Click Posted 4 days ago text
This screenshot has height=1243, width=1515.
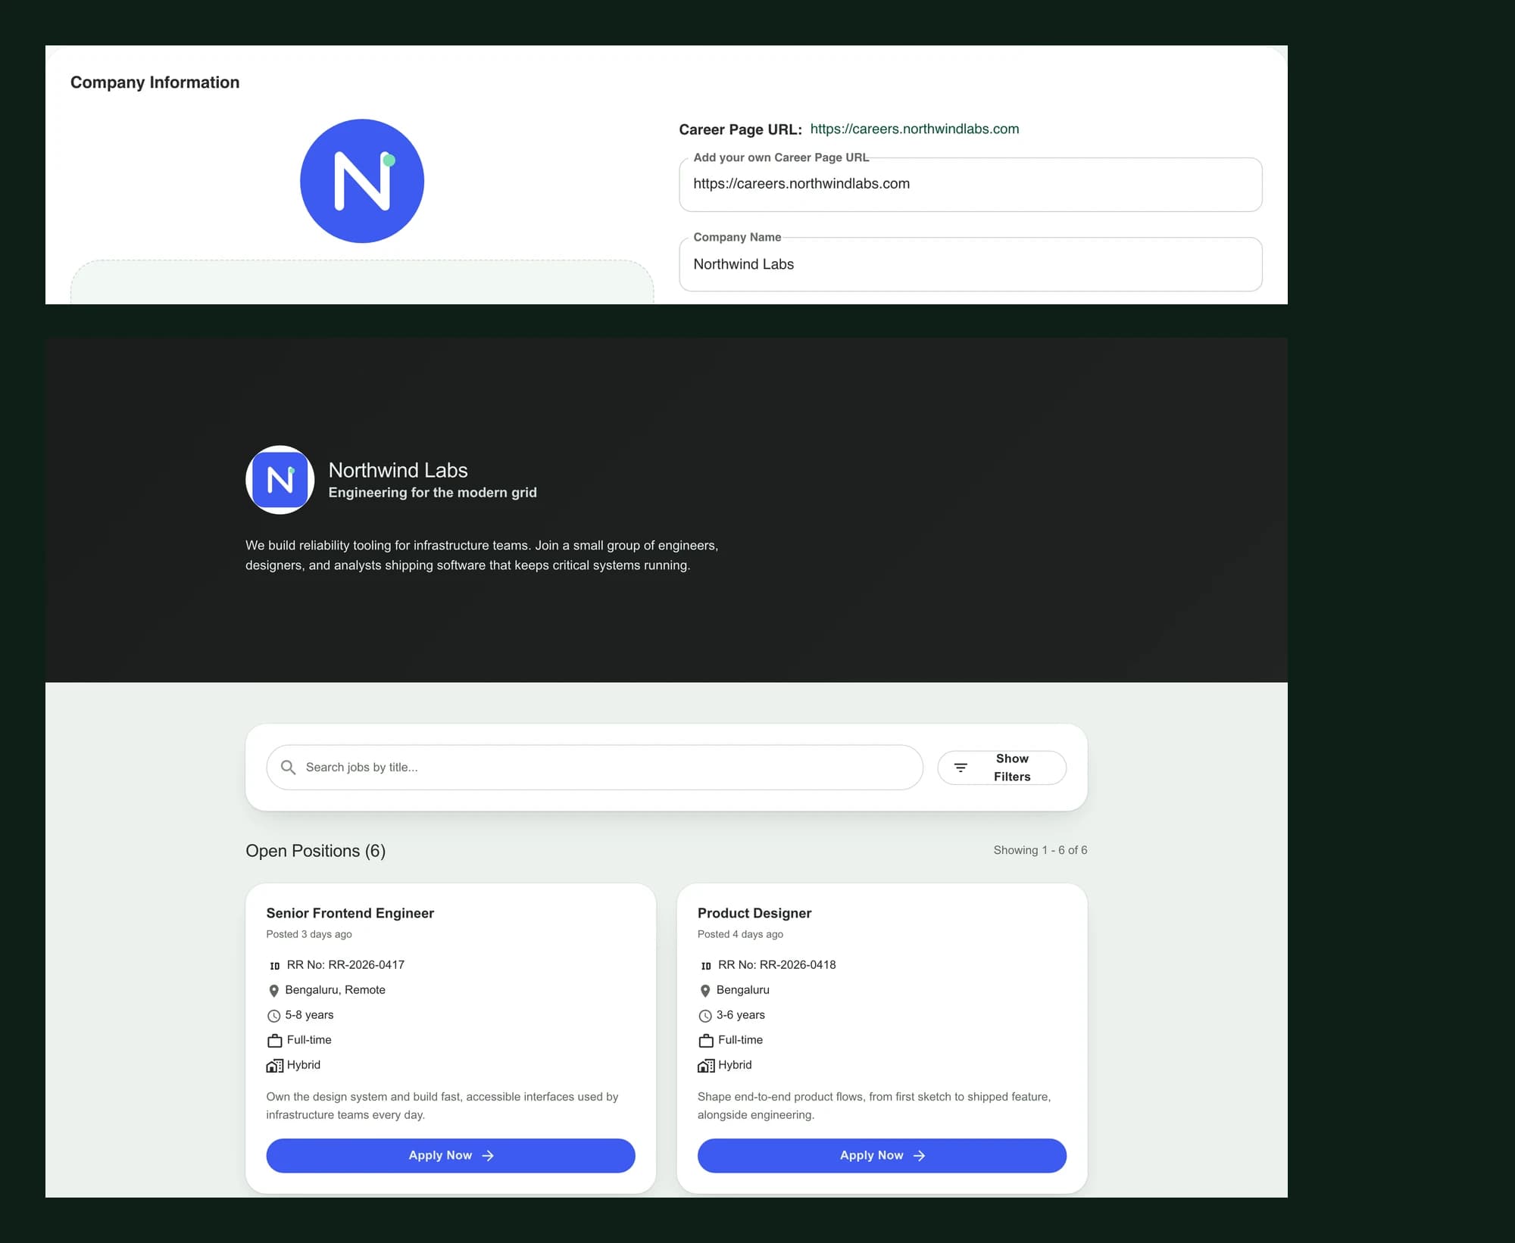[x=740, y=934]
